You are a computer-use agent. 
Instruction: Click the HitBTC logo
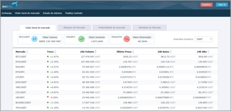coord(10,4)
